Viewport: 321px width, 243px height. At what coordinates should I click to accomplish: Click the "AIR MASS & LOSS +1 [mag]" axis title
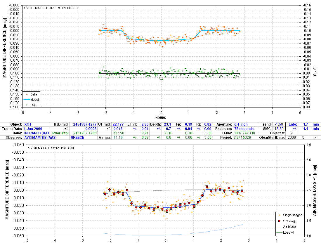(x=315, y=190)
